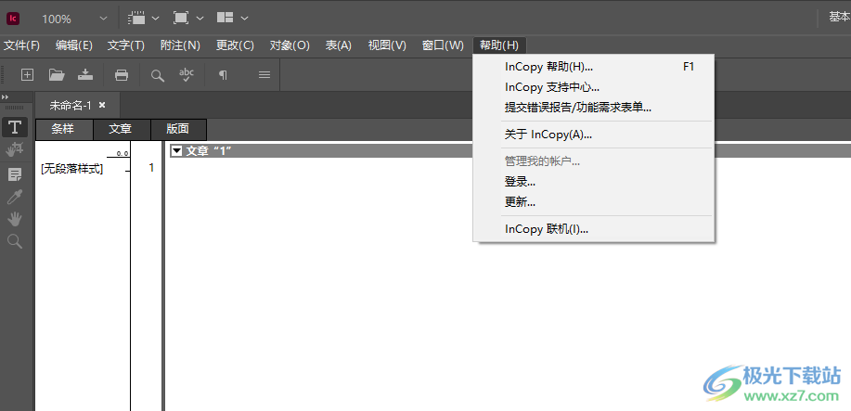The width and height of the screenshot is (851, 411).
Task: Open the 窗口(W) menu
Action: (x=443, y=45)
